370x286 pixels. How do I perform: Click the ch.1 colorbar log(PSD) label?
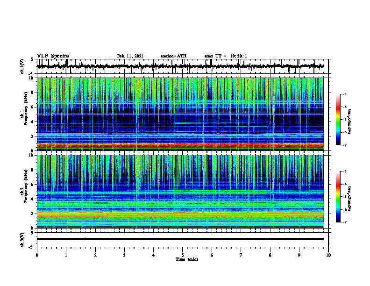pyautogui.click(x=350, y=122)
